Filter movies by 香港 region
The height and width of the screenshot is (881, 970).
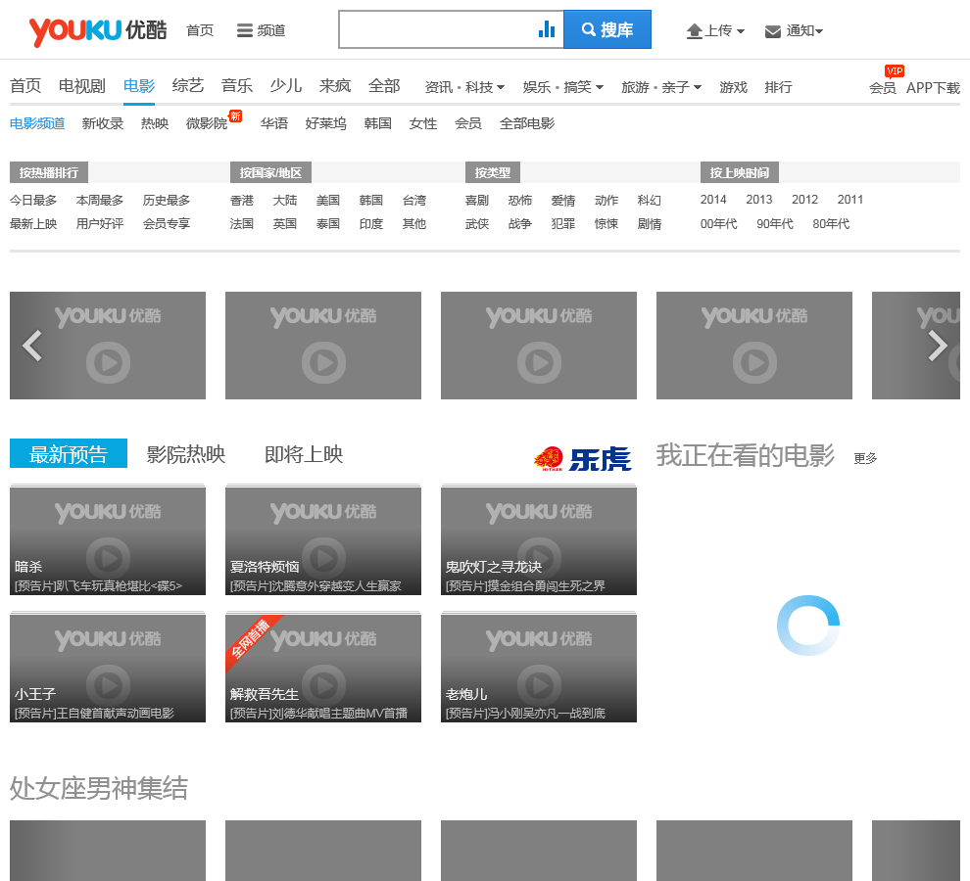[x=242, y=201]
